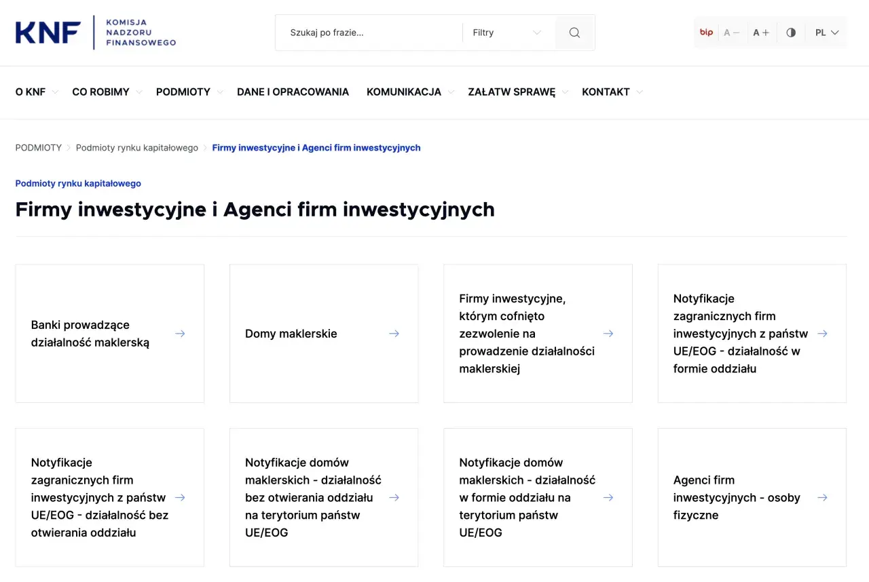Open the Filtry dropdown in search bar

coord(507,33)
